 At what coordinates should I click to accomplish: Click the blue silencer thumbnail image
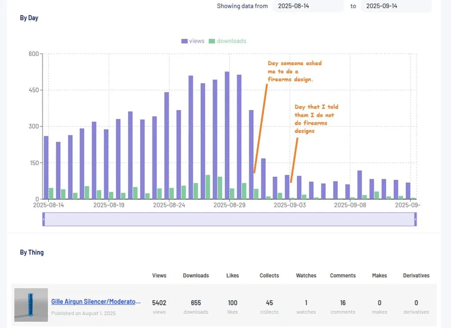point(31,305)
